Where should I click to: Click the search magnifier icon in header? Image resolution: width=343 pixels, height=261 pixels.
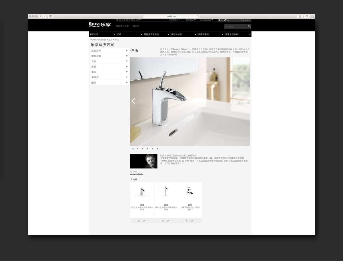point(249,26)
